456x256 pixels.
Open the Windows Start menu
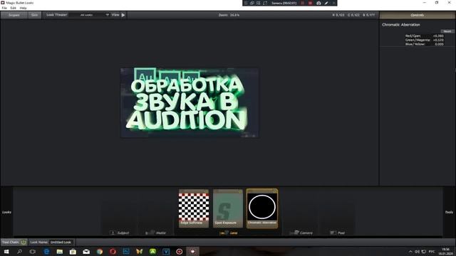6,251
